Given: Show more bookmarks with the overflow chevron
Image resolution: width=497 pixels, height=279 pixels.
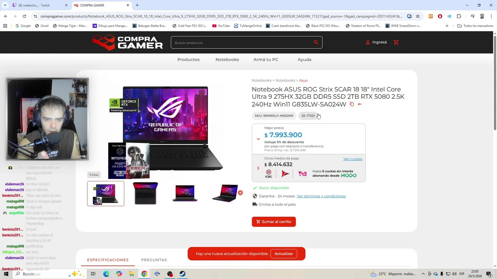Looking at the screenshot, I should 447,26.
